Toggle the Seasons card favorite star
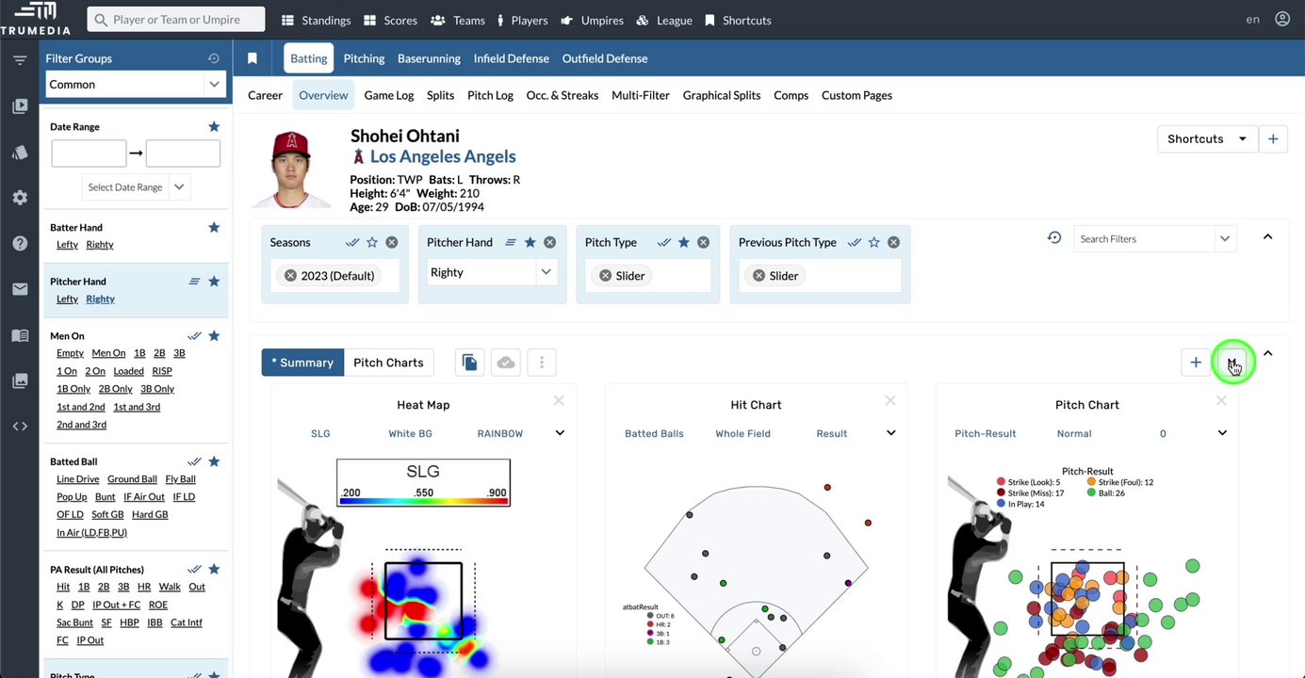This screenshot has width=1305, height=678. pos(372,242)
